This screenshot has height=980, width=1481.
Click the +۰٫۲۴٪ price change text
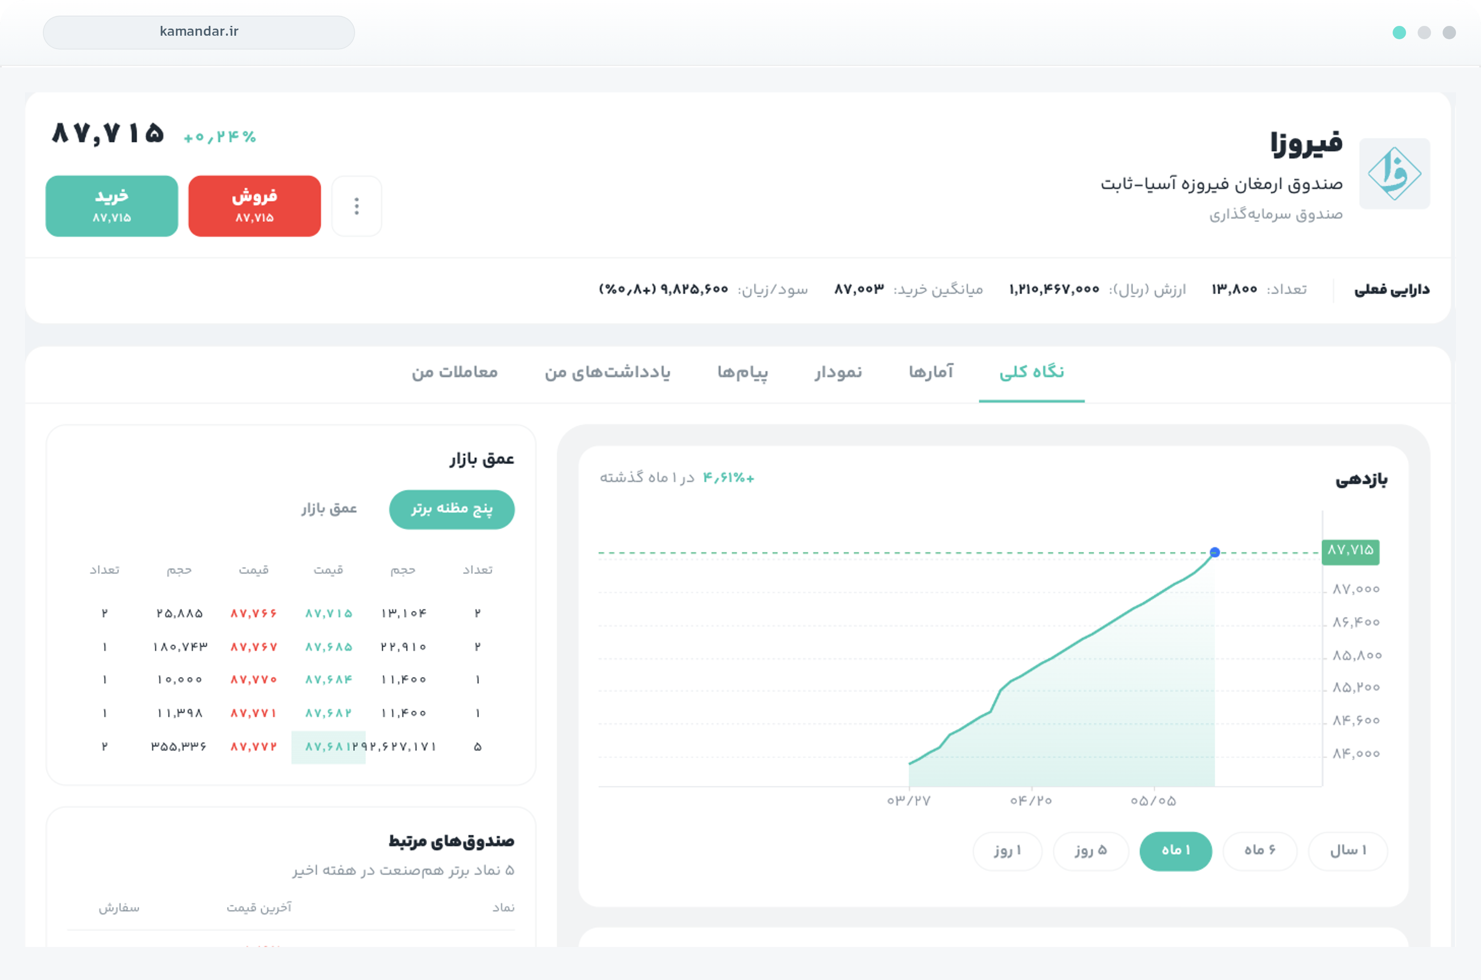[x=220, y=137]
